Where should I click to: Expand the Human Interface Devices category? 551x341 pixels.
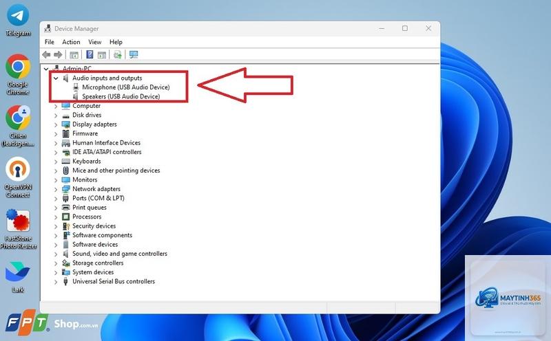[56, 143]
